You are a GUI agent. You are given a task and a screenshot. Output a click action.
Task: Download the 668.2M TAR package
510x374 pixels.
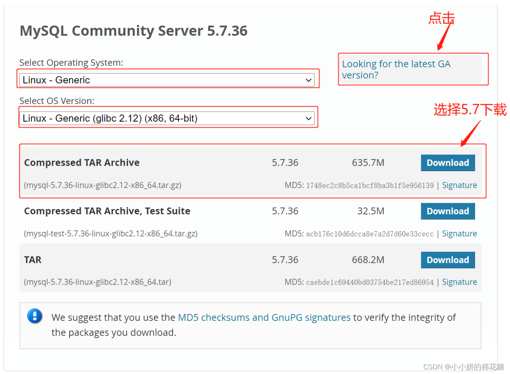tap(448, 260)
